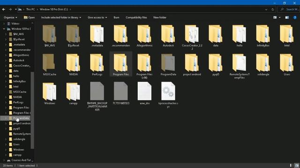Select the $WINRE_BACKUP_PARTITION.MARKER file
The image size is (300, 168).
(x=97, y=91)
